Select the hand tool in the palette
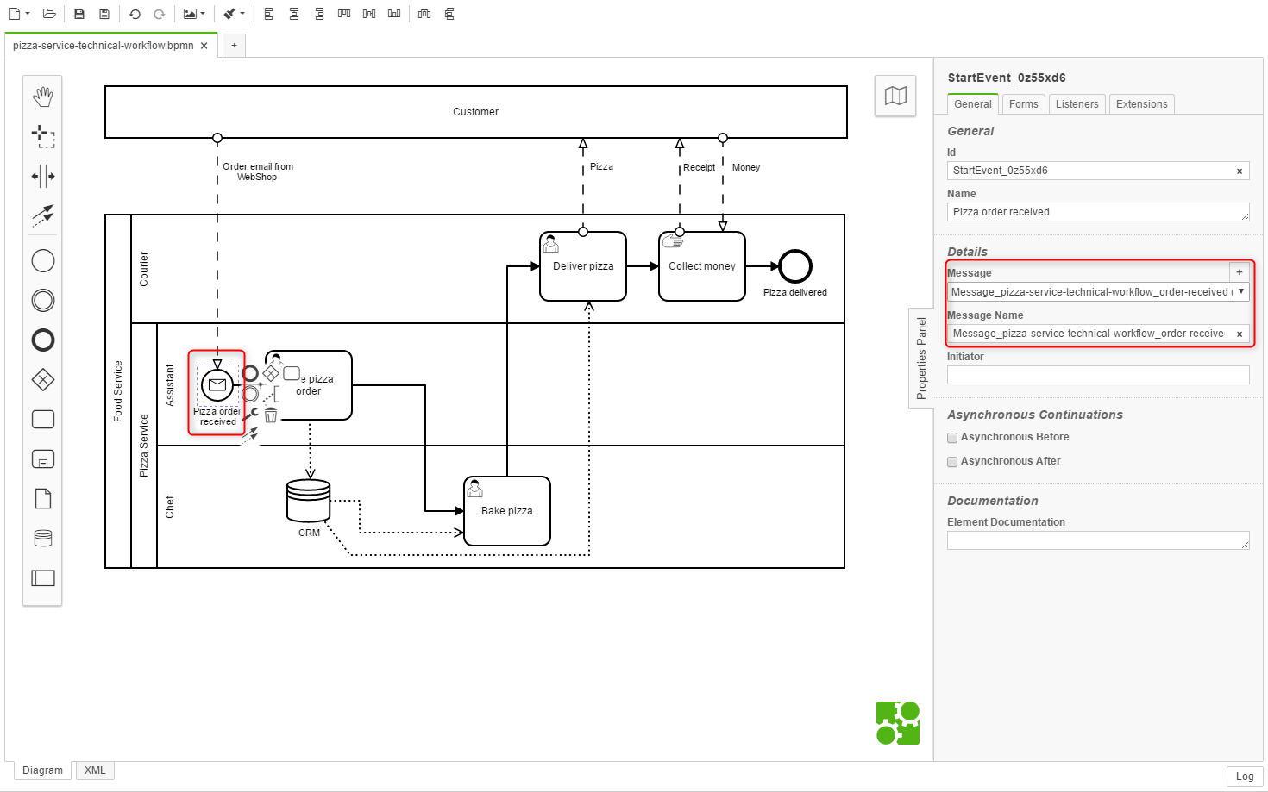 coord(42,97)
